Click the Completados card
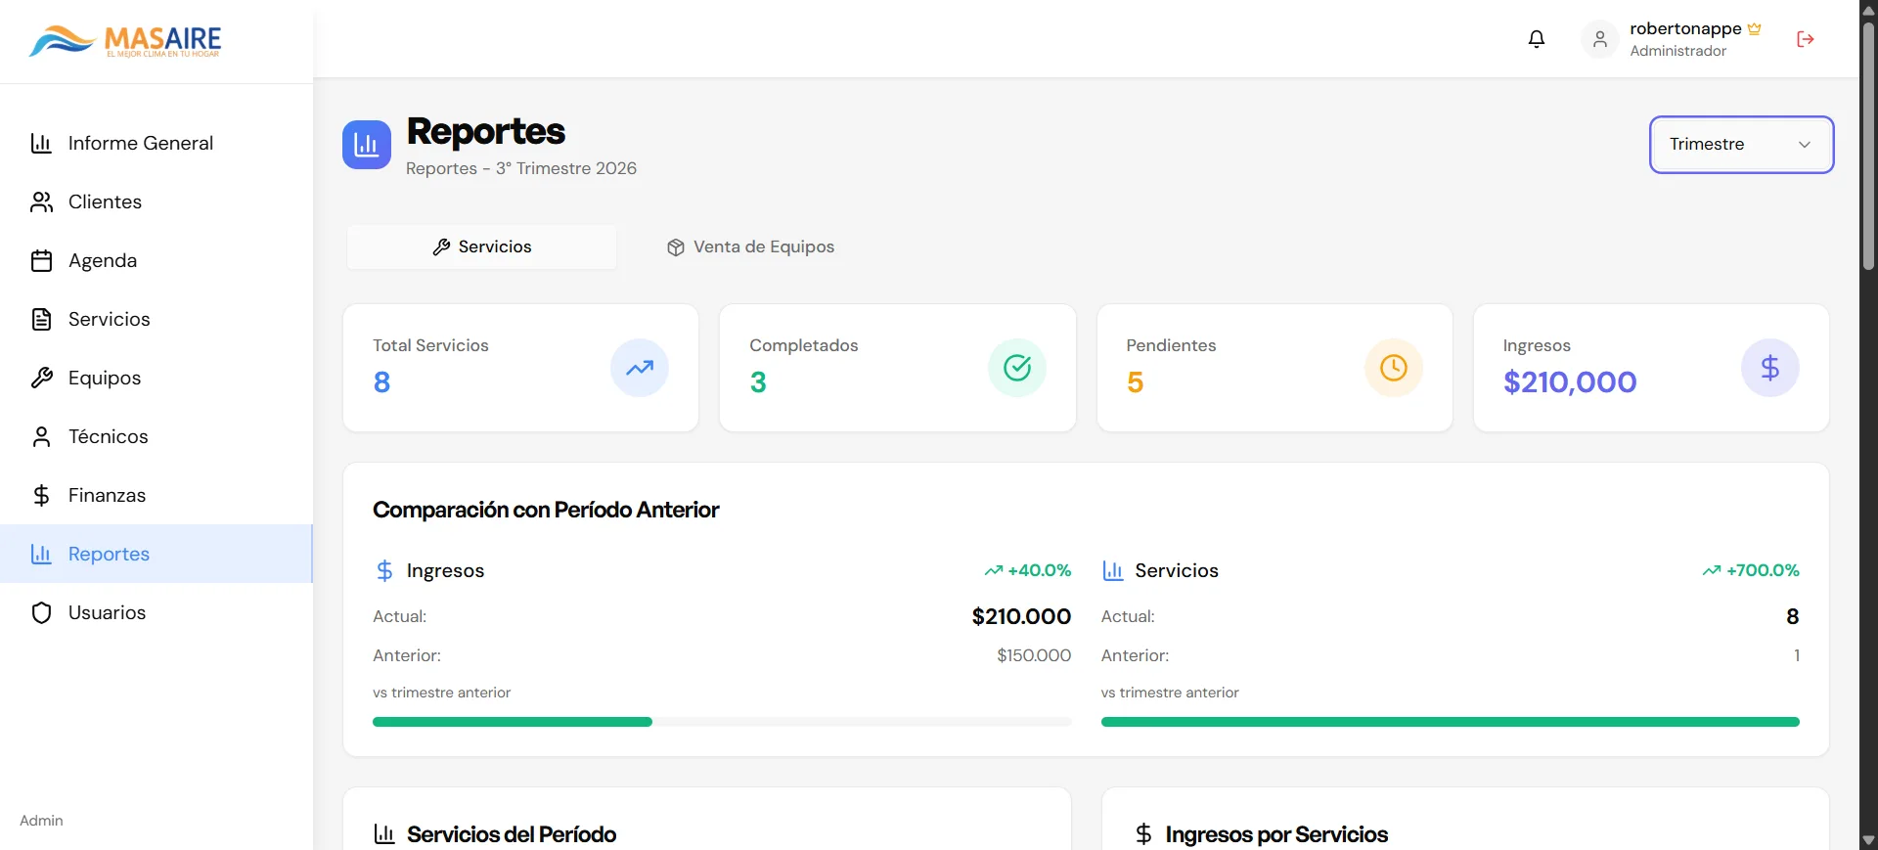Screen dimensions: 1878x850 [x=898, y=368]
